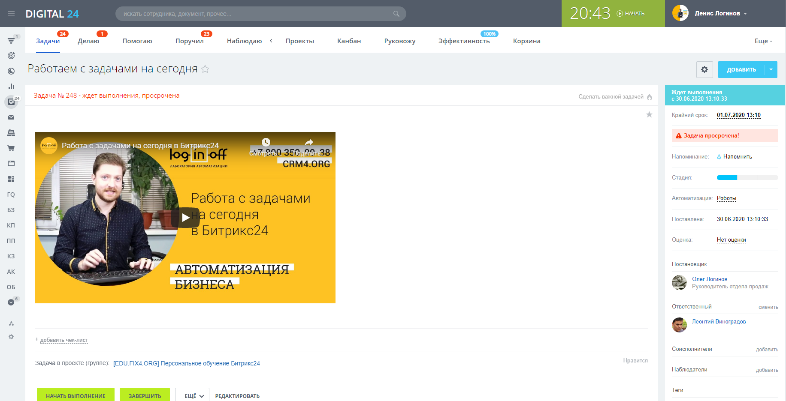Open the Руковожу tab
The image size is (786, 401).
click(x=400, y=41)
